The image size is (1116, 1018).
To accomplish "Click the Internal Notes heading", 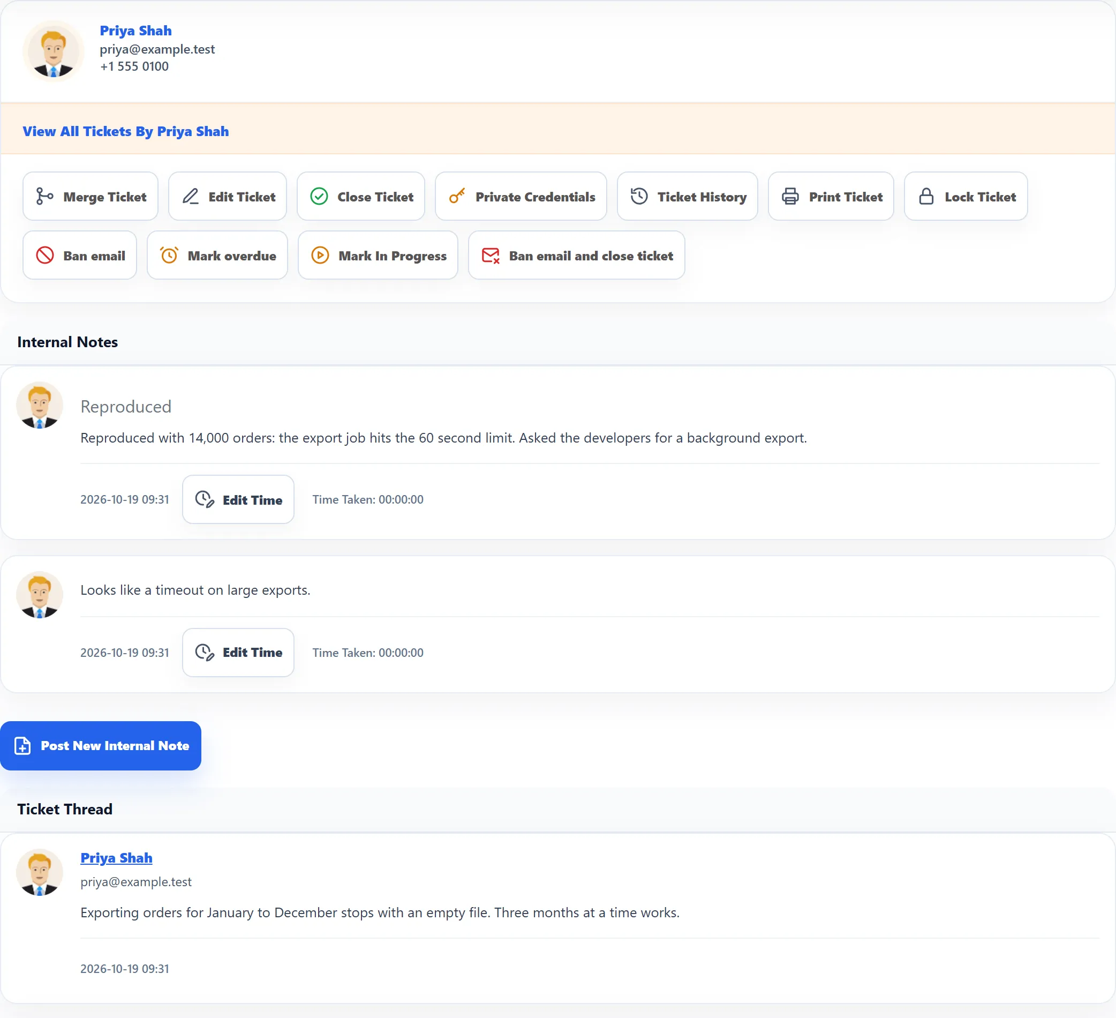I will point(67,342).
